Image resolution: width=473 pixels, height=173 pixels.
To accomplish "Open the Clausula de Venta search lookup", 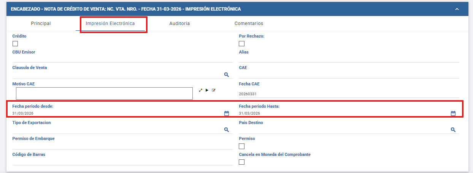I will pos(226,75).
